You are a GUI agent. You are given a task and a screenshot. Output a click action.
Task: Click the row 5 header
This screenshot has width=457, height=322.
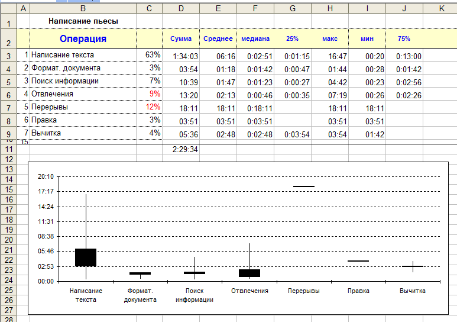tap(8, 81)
